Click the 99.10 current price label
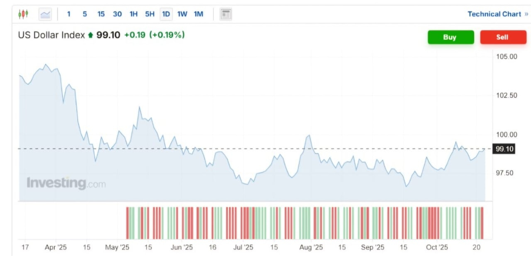The width and height of the screenshot is (531, 256). pos(504,149)
